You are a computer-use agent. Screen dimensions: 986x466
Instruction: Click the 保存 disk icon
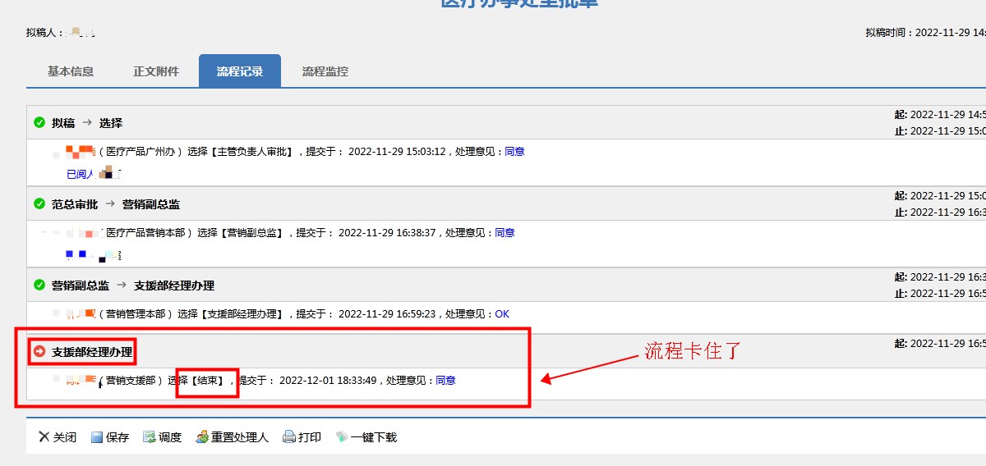coord(96,437)
